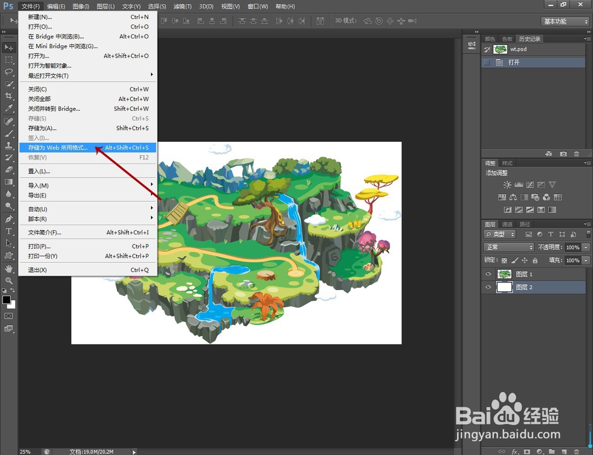The image size is (593, 455).
Task: Add a Brightness/Contrast adjustment
Action: click(507, 184)
